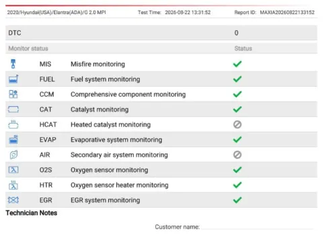Click the Oxygen sensor monitoring icon
323x242 pixels.
(13, 170)
